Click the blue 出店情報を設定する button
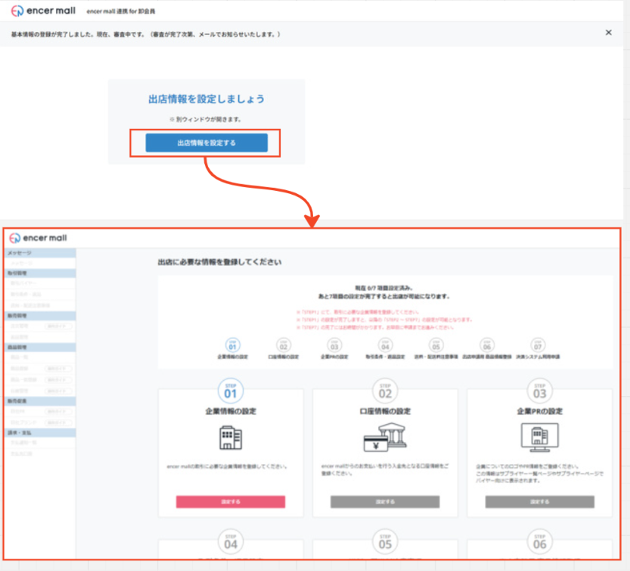Screen dimensions: 630x571 206,143
